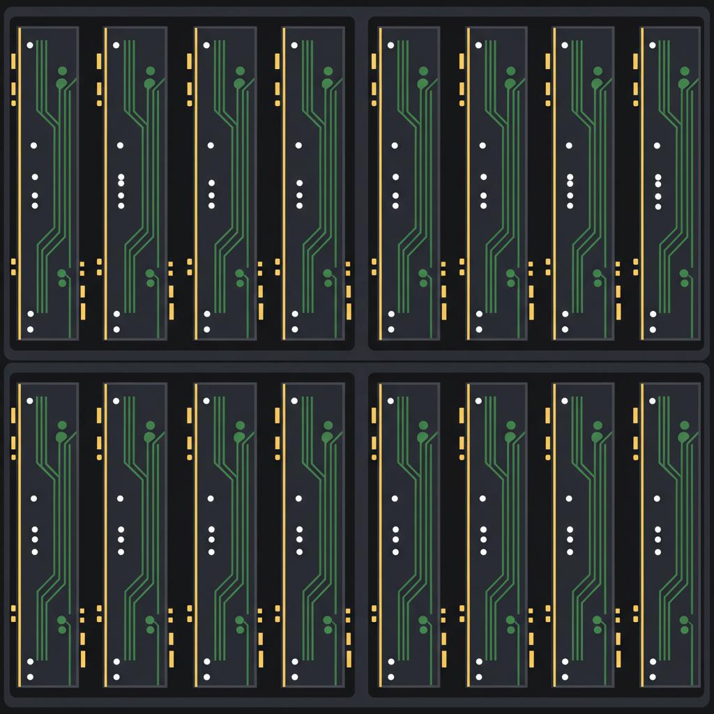This screenshot has width=714, height=714.
Task: Click the gold connector pad on the leftmost board
Action: pos(13,59)
